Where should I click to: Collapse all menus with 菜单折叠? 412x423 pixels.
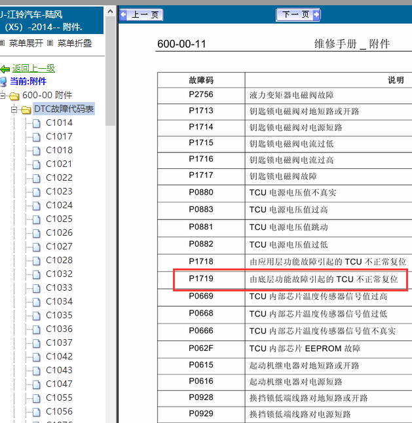[x=75, y=43]
